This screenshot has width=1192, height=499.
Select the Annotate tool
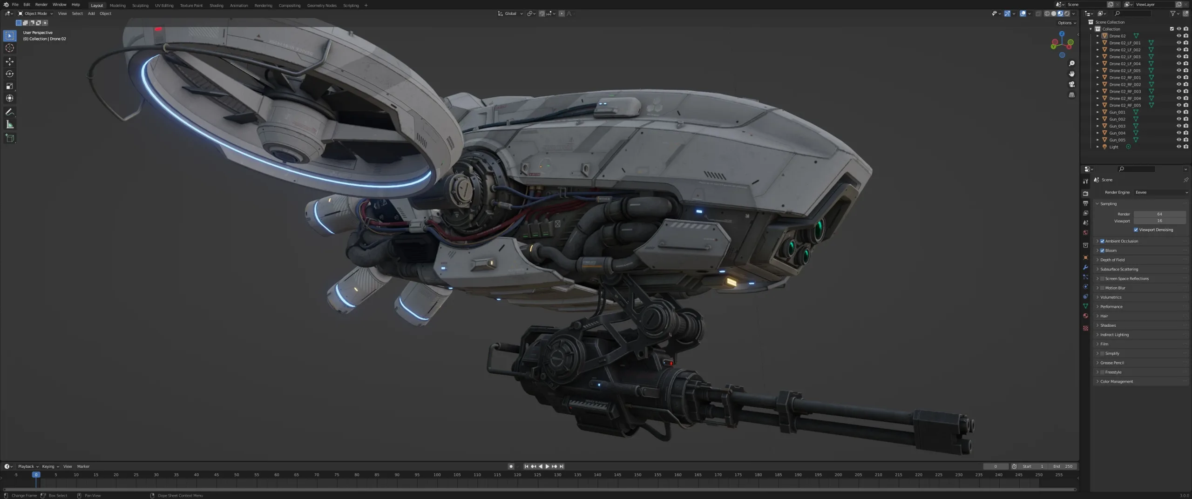[x=9, y=112]
